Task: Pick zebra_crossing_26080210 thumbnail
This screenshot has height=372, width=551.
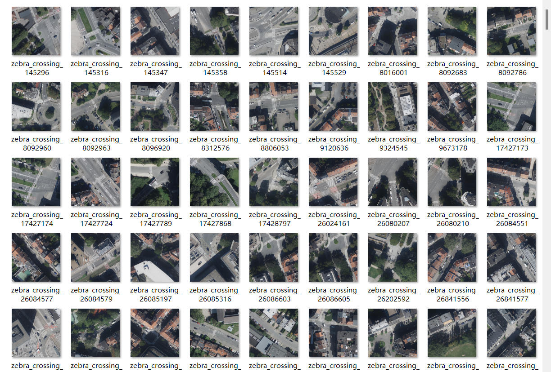Action: [x=452, y=182]
